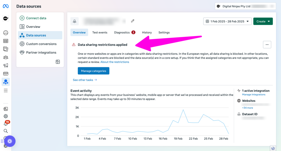Open the three-dot options menu for restrictions
The width and height of the screenshot is (281, 151).
pos(267,45)
